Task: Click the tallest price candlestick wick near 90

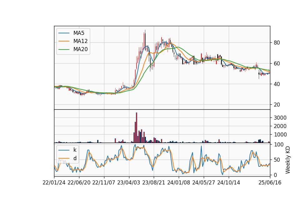Action: coord(145,40)
